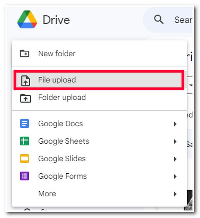The height and width of the screenshot is (218, 200).
Task: Select the Folder upload text label
Action: pos(62,97)
